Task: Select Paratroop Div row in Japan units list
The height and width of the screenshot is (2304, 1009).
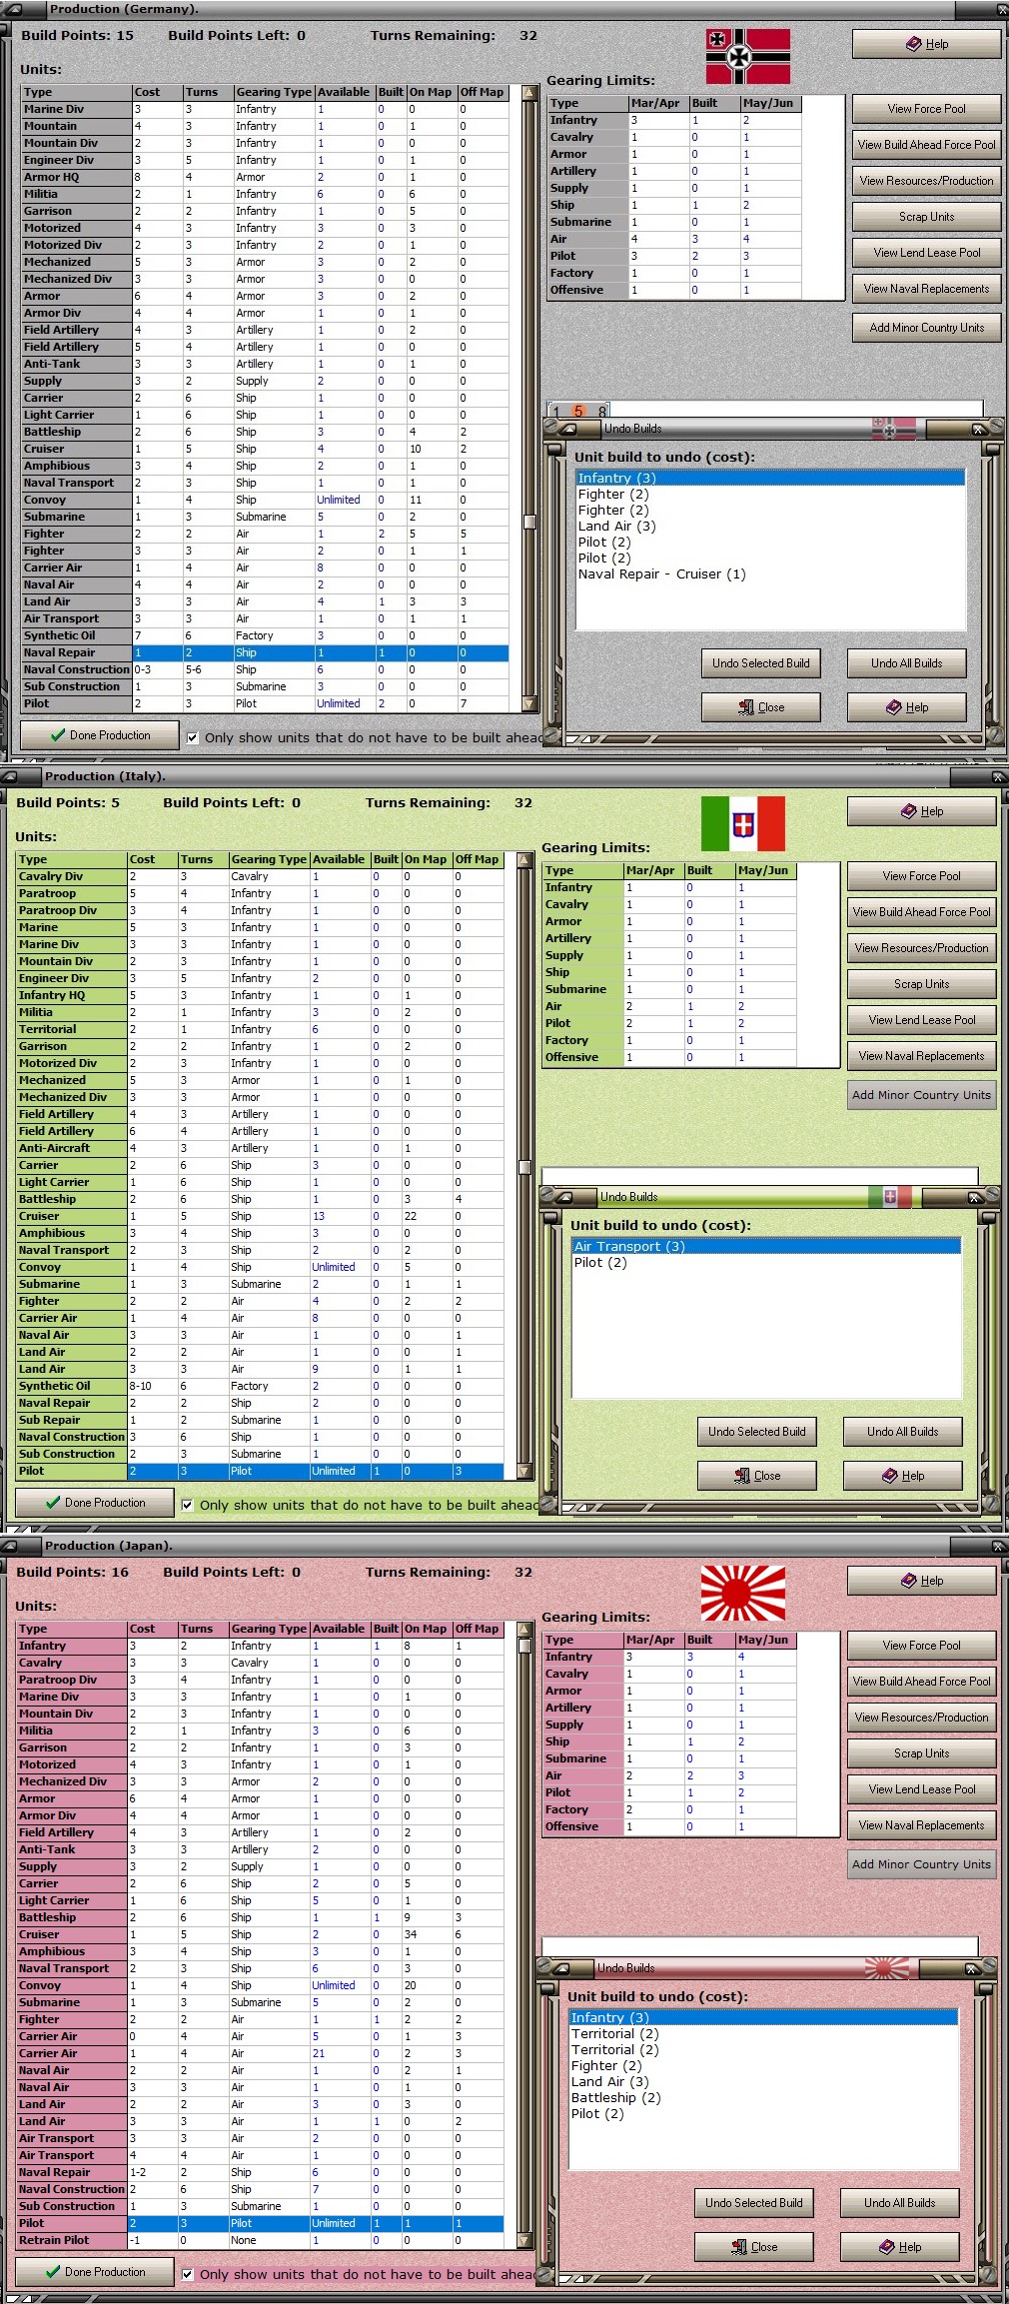Action: coord(260,1680)
